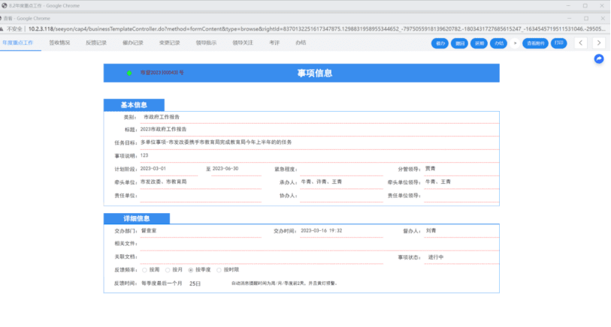This screenshot has width=611, height=327.
Task: Click the 25日 feedback day value
Action: 195,283
